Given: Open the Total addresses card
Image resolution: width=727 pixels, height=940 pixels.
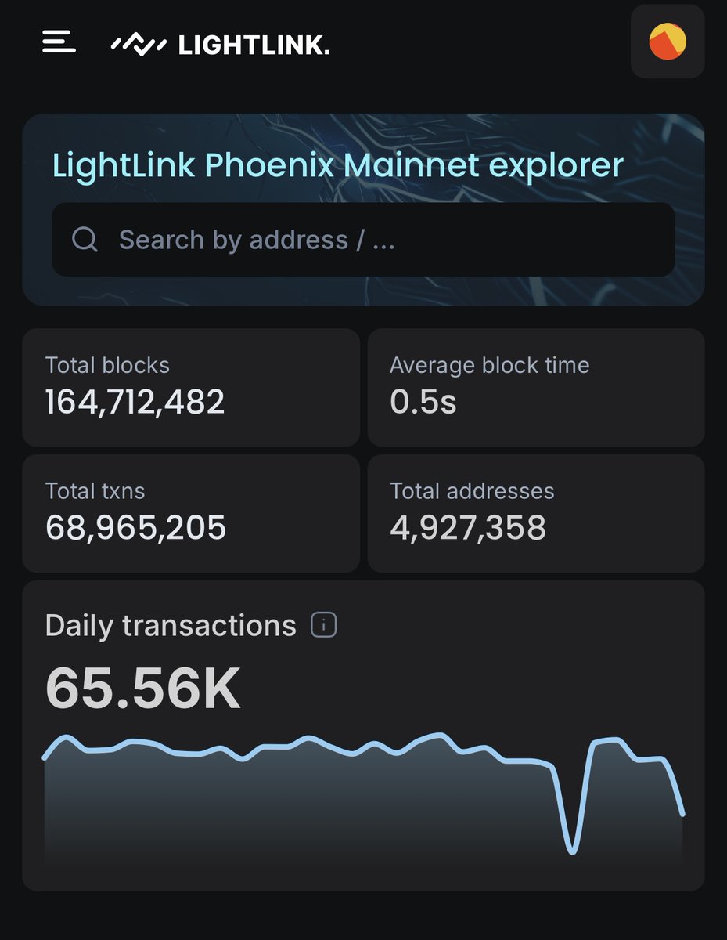Looking at the screenshot, I should 536,513.
